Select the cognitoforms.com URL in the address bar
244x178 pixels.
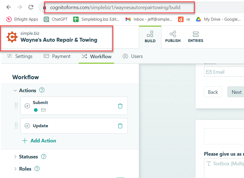pos(115,7)
